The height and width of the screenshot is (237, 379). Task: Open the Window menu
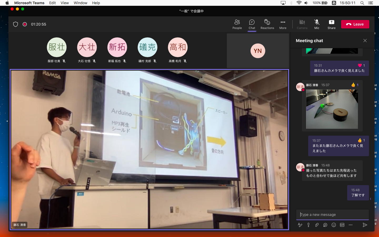80,3
